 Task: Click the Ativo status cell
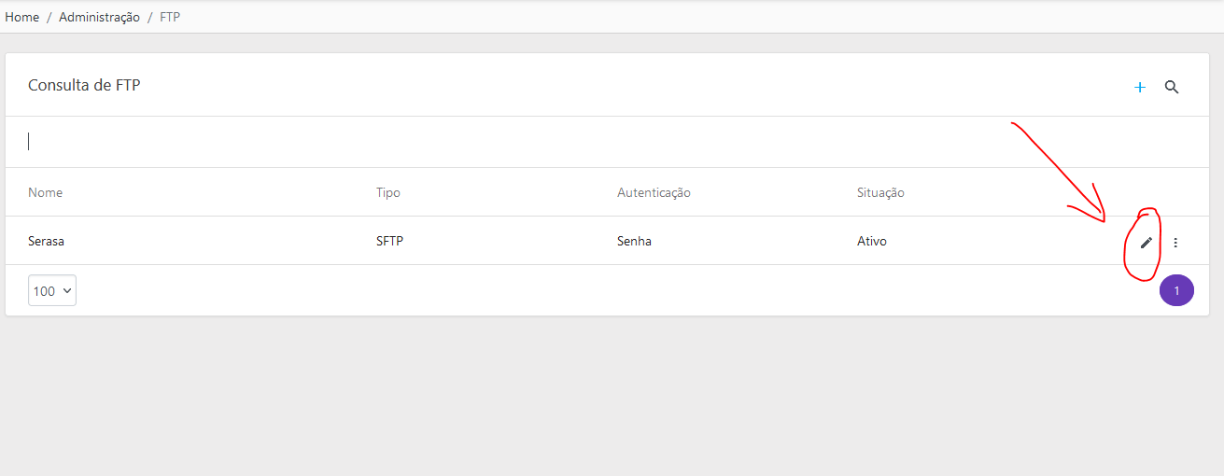tap(872, 241)
